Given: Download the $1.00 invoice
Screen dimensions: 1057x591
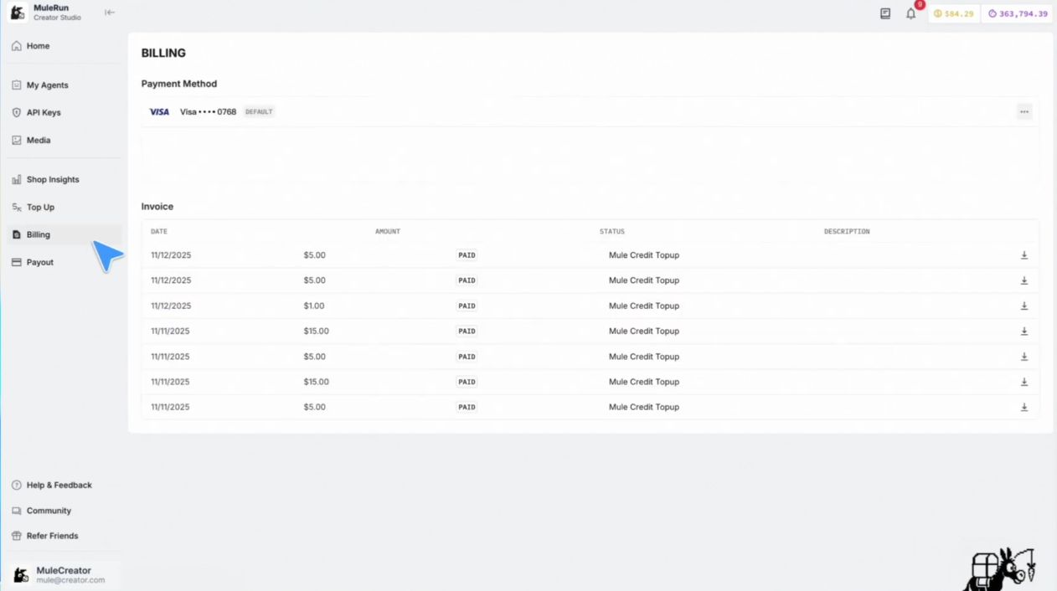Looking at the screenshot, I should tap(1023, 306).
